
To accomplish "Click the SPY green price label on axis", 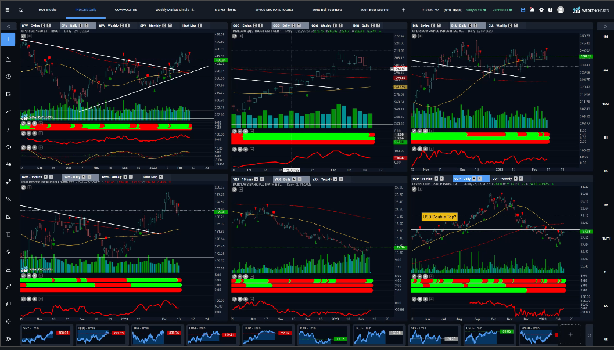I will [220, 60].
